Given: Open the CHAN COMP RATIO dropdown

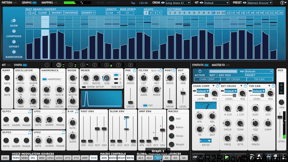Looking at the screenshot, I should (x=206, y=141).
